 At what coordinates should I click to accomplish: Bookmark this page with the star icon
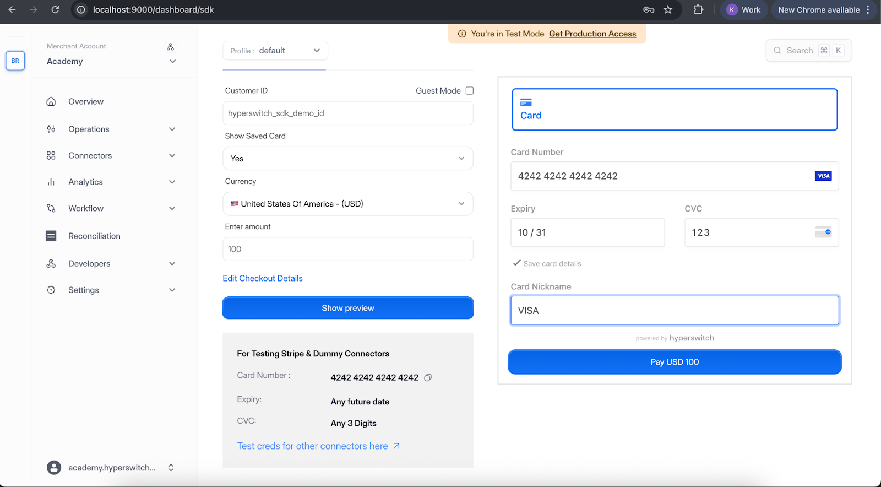668,9
